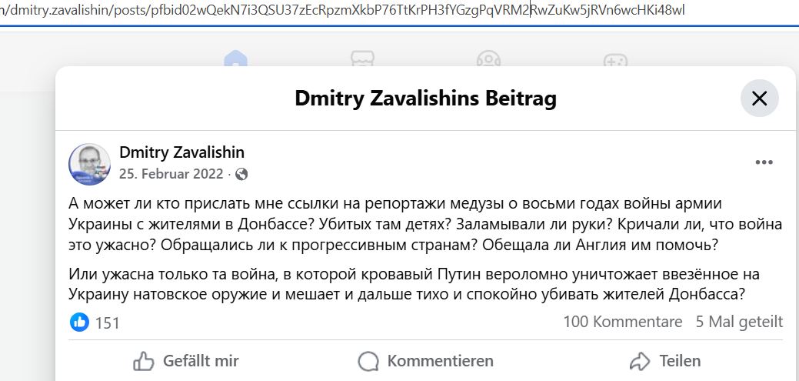Close the Dmitry Zavalishins Beitrag dialog

[759, 99]
